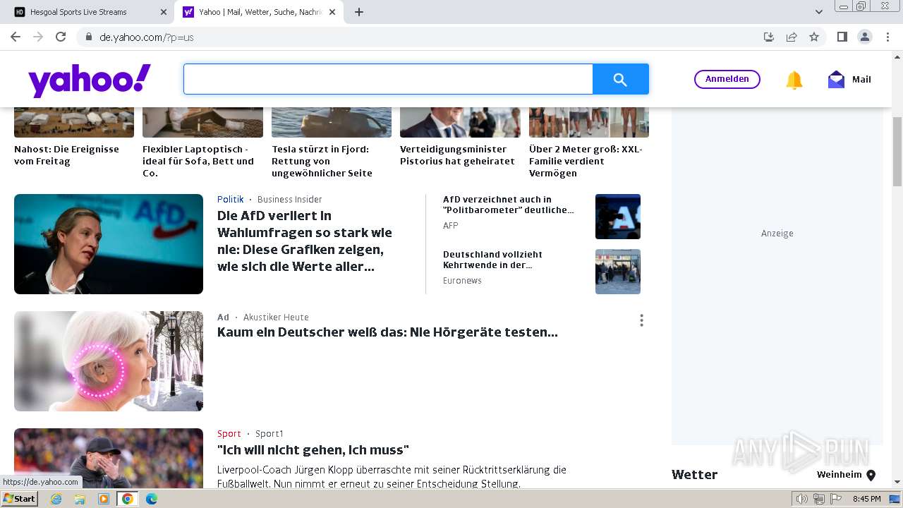Image resolution: width=903 pixels, height=508 pixels.
Task: Expand the tab search chevron
Action: tap(819, 12)
